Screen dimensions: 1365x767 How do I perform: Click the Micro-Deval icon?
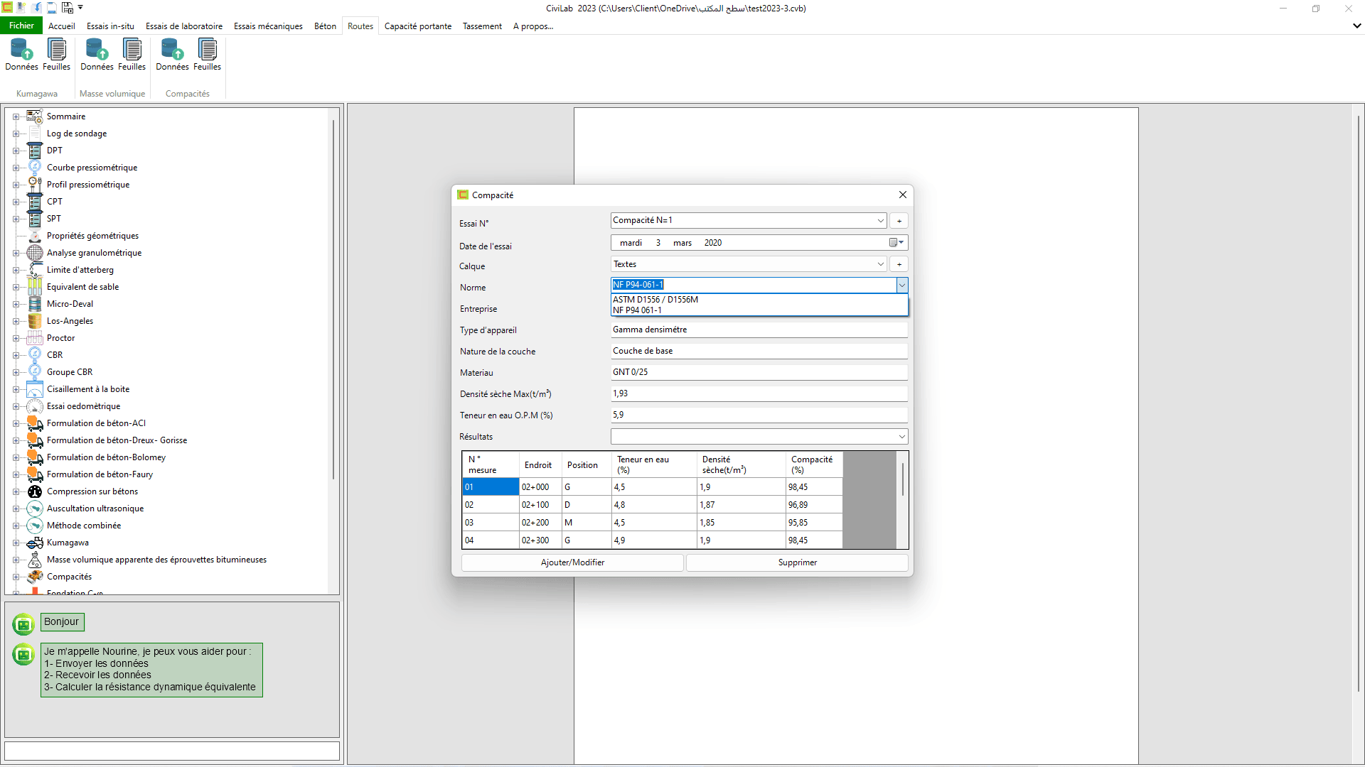click(x=35, y=304)
